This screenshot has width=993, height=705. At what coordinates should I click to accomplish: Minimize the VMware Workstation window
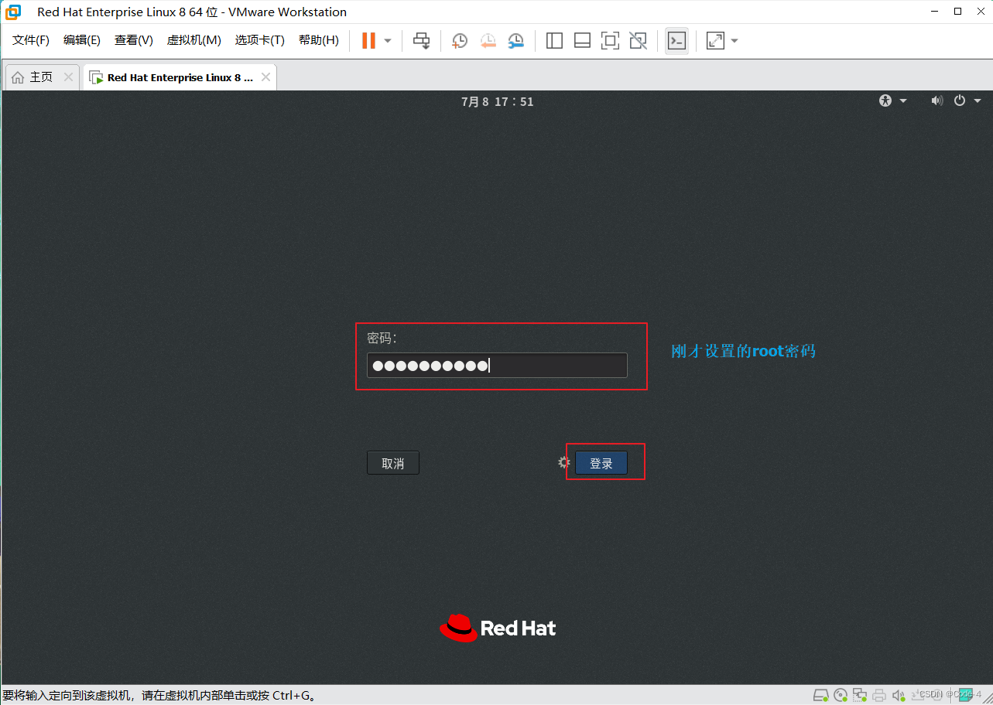coord(935,12)
